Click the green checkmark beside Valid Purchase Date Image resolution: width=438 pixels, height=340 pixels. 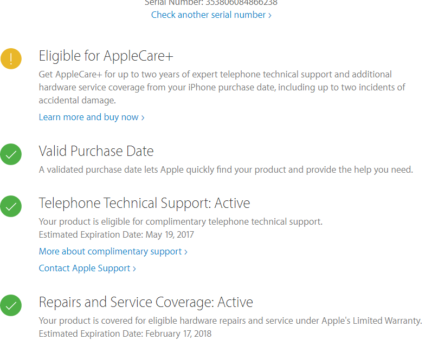click(x=11, y=154)
